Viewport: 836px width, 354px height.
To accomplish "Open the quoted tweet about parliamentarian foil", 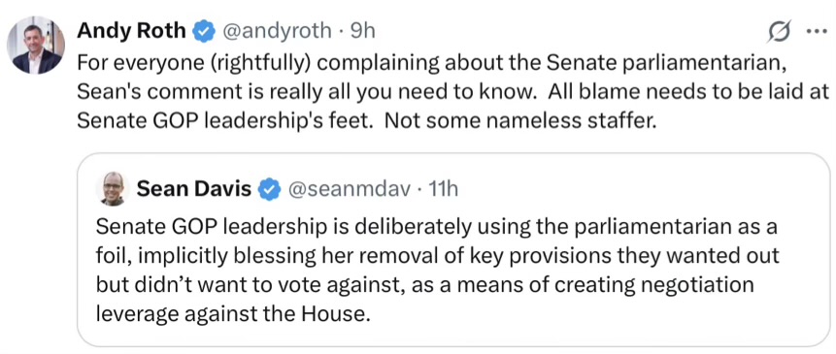I will [453, 250].
